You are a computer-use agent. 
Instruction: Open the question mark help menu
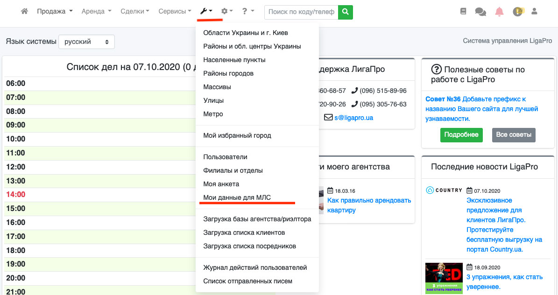click(248, 11)
